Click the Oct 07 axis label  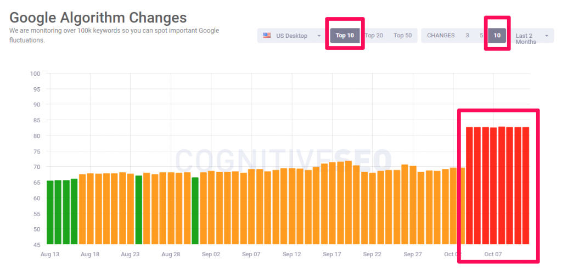point(493,254)
